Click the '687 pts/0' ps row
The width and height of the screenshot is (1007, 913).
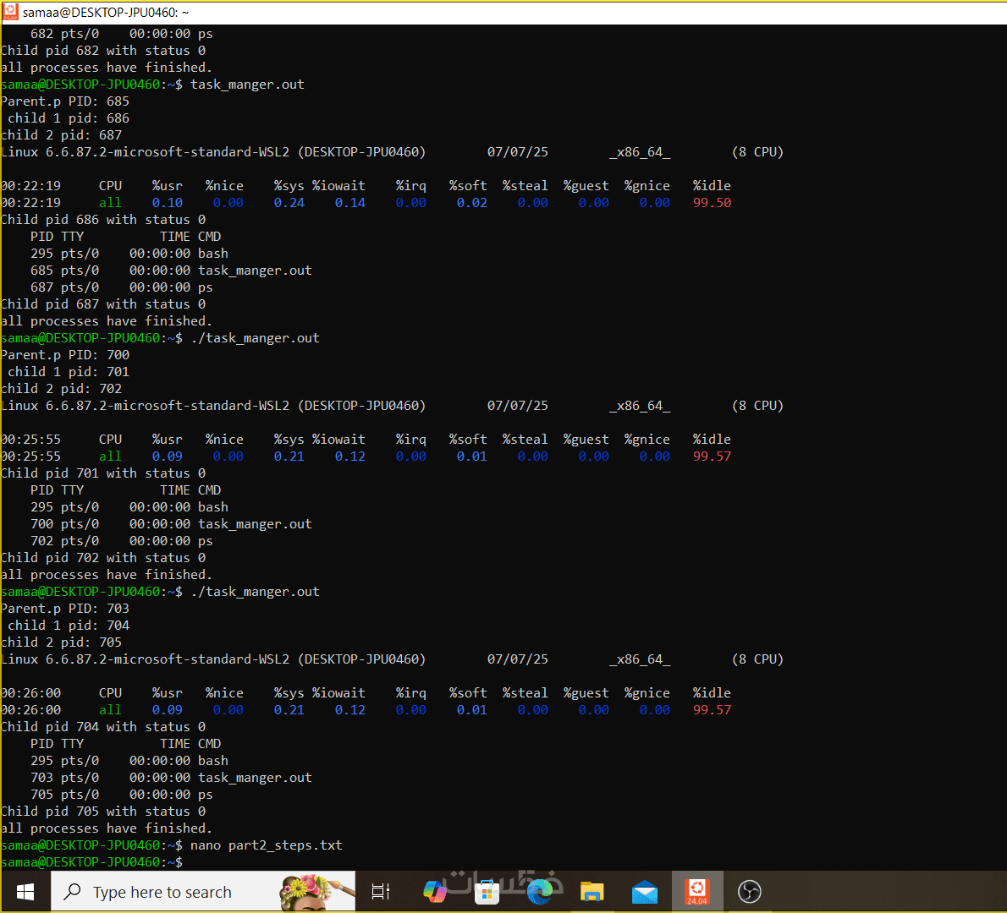click(x=121, y=287)
